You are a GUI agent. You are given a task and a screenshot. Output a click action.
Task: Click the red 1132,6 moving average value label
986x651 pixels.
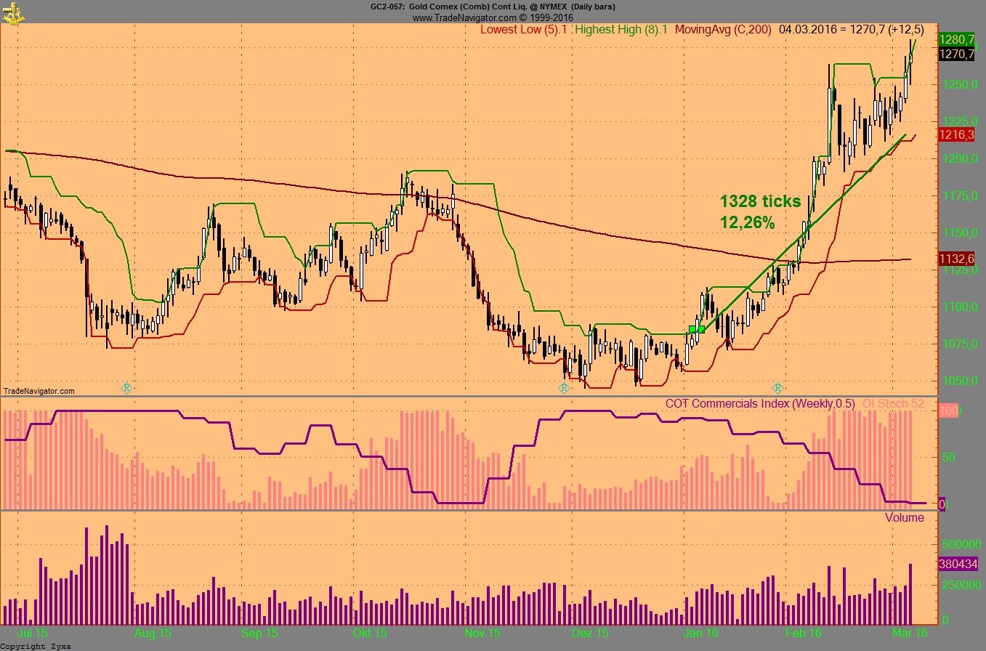pos(955,258)
